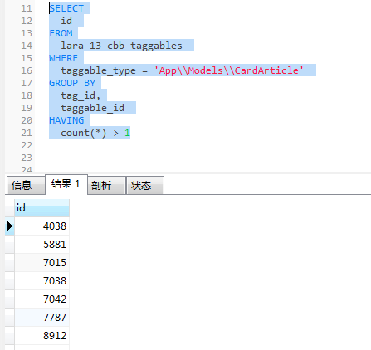Switch to the 剖析 tab
Screen dimensions: 371x350
coord(107,185)
